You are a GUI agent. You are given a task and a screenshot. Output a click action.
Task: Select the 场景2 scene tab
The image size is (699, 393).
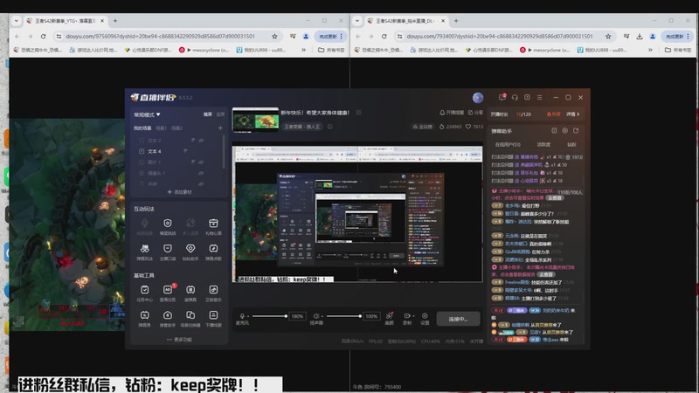[177, 128]
